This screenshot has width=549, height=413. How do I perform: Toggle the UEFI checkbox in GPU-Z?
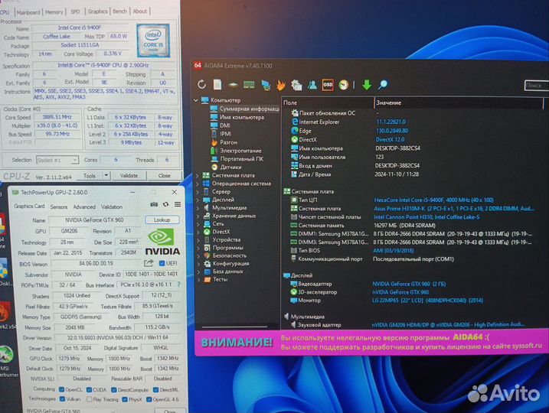[162, 263]
